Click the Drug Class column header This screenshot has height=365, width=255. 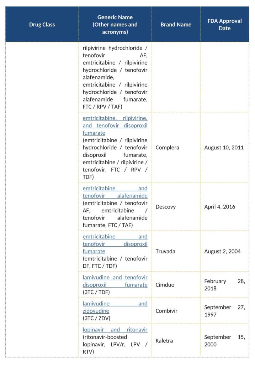click(42, 25)
